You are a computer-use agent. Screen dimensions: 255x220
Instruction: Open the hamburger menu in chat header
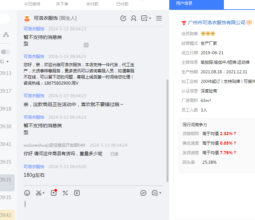(159, 18)
